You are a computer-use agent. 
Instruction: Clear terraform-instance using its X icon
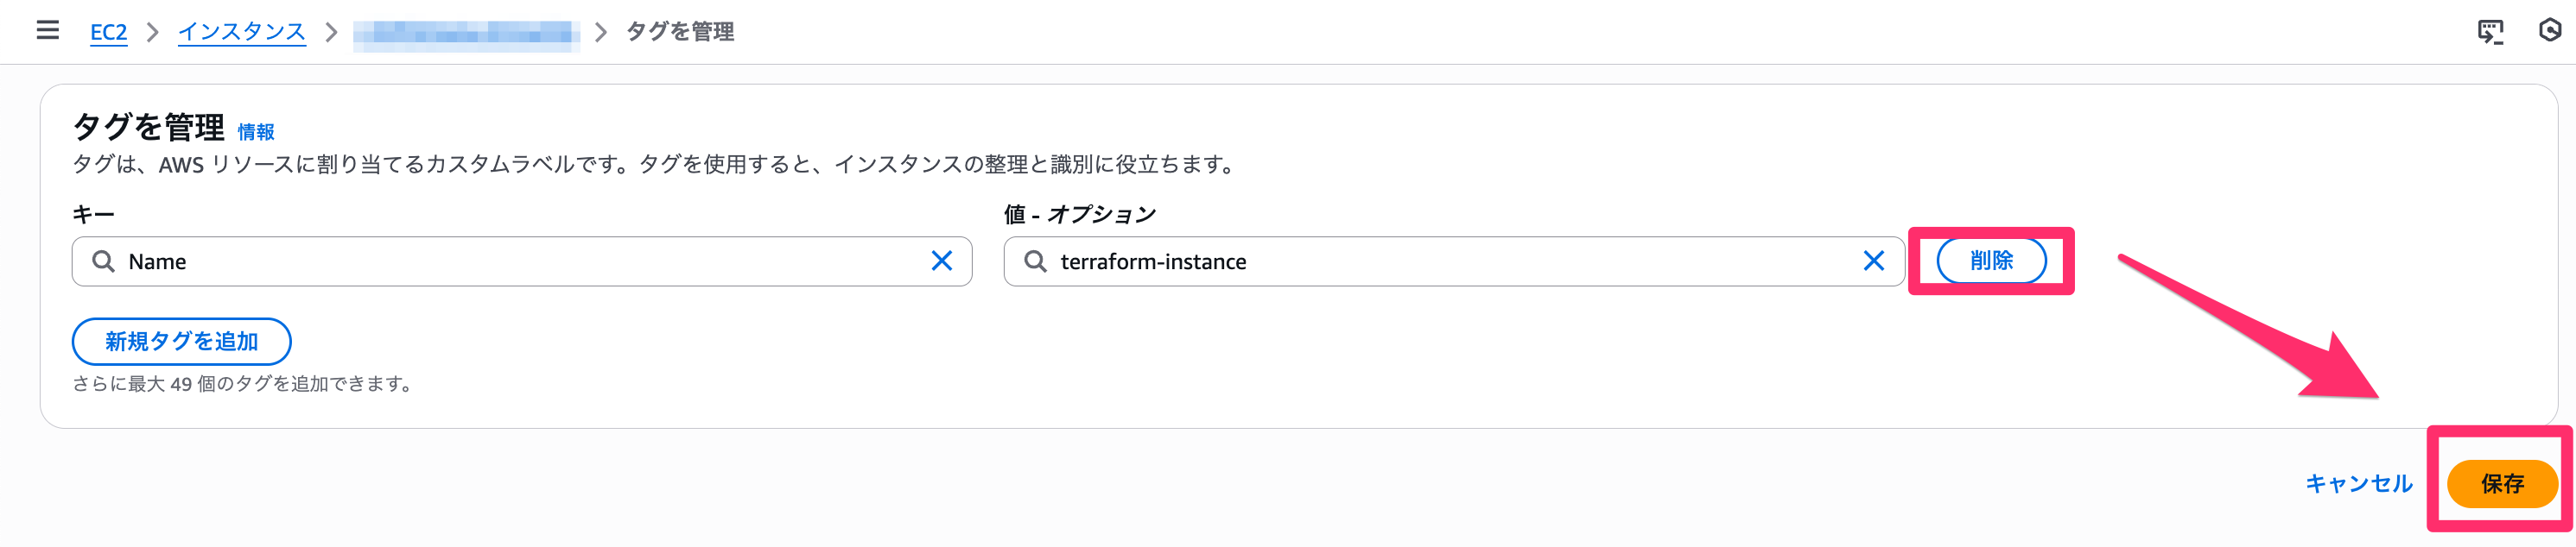tap(1873, 261)
